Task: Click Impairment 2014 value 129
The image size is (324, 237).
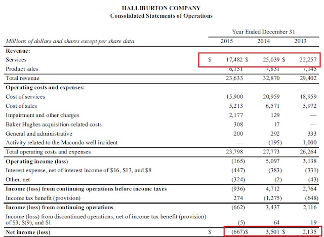Action: point(275,115)
